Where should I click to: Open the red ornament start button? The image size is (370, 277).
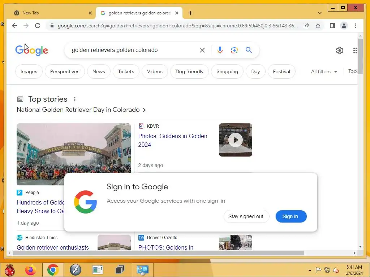pos(9,270)
